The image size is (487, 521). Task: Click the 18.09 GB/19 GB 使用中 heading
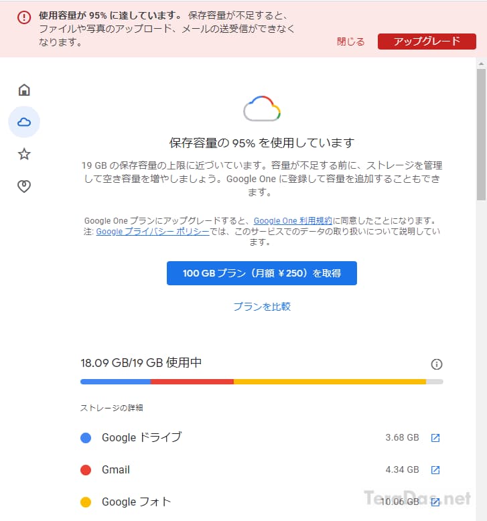coord(141,362)
